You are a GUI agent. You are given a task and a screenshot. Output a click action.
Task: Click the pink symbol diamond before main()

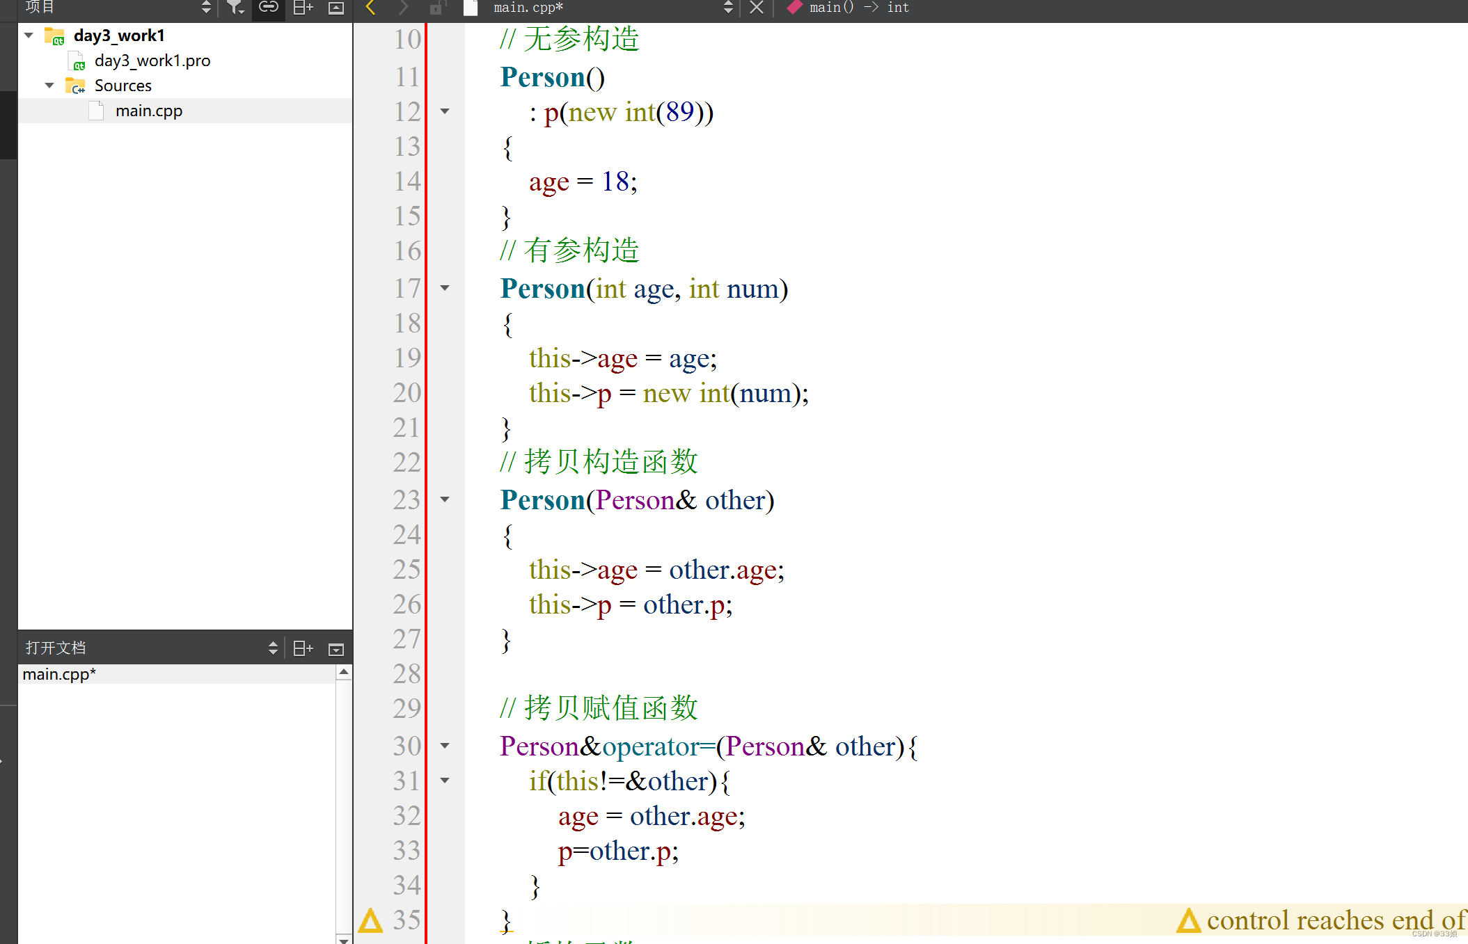point(794,8)
